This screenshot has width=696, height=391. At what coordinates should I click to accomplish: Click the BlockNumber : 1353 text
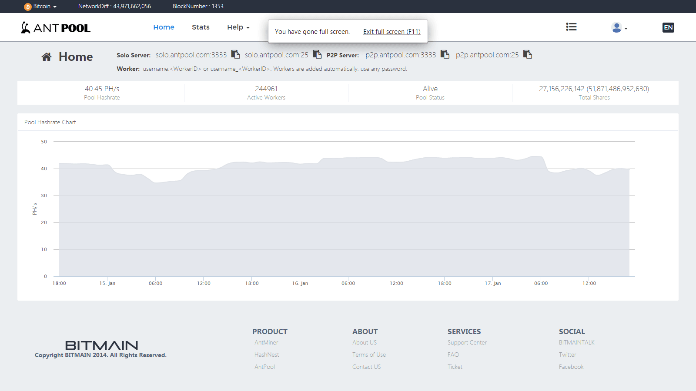click(x=198, y=7)
